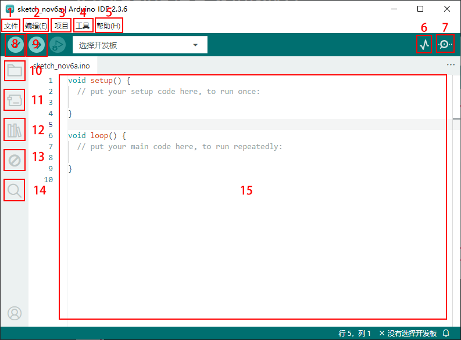Screen dimensions: 461x340
Task: Open the 选择开发板 board selector dropdown
Action: point(140,45)
